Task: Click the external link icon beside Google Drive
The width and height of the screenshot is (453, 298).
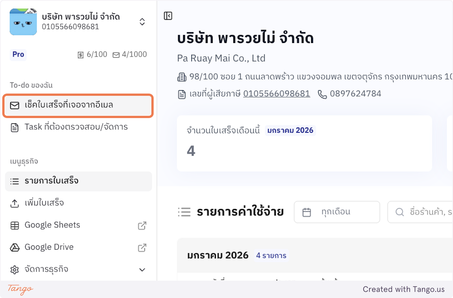Action: (142, 247)
